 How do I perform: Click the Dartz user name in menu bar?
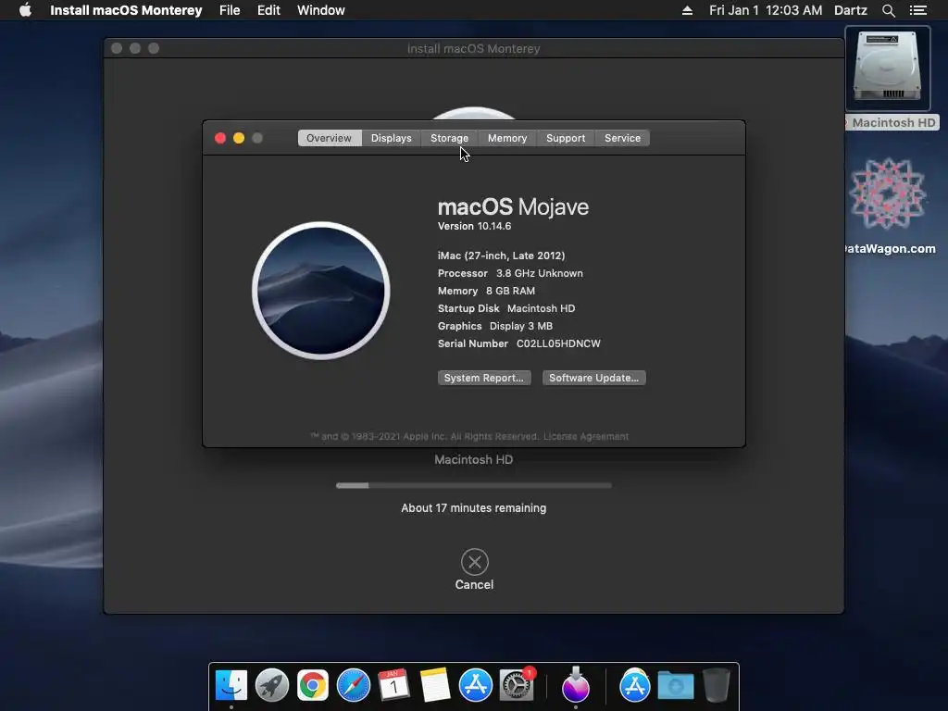[851, 10]
